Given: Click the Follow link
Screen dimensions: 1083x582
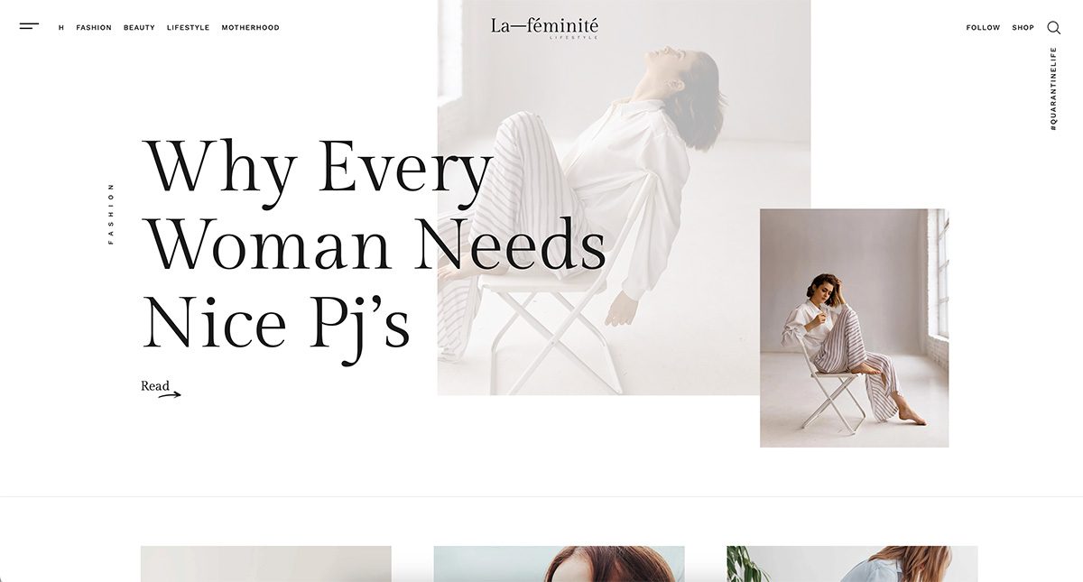Looking at the screenshot, I should coord(983,28).
